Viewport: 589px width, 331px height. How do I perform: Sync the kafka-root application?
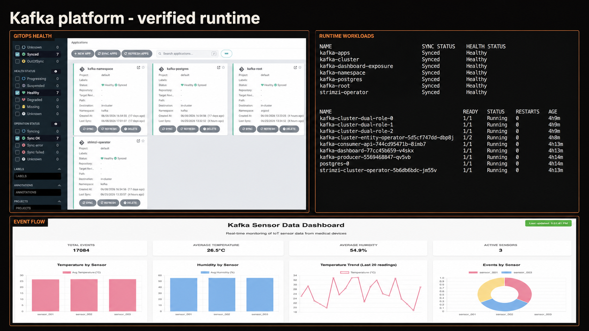(248, 129)
